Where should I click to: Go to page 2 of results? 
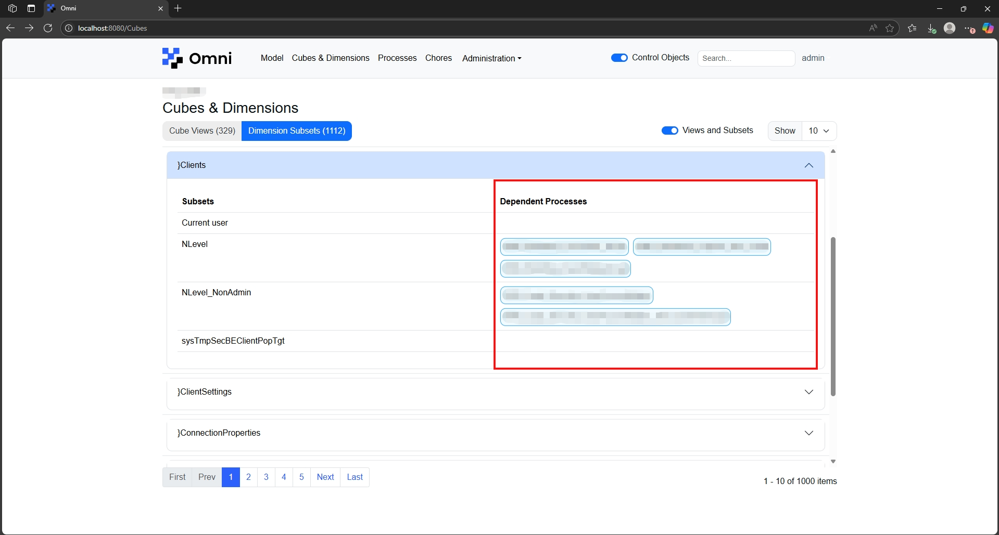tap(248, 477)
